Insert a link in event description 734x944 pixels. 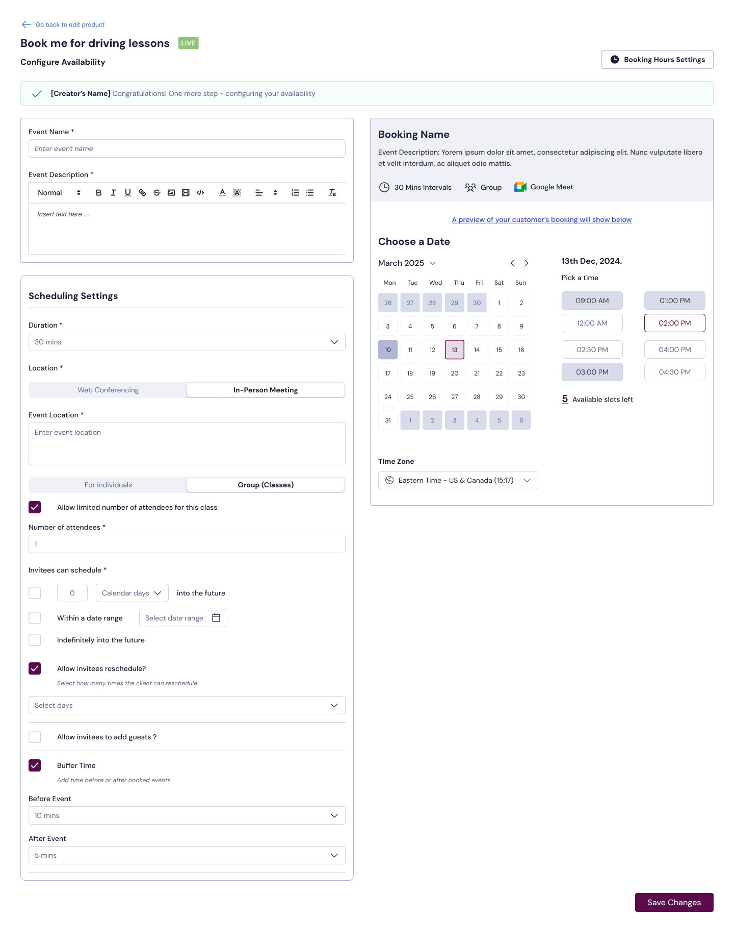(x=142, y=193)
